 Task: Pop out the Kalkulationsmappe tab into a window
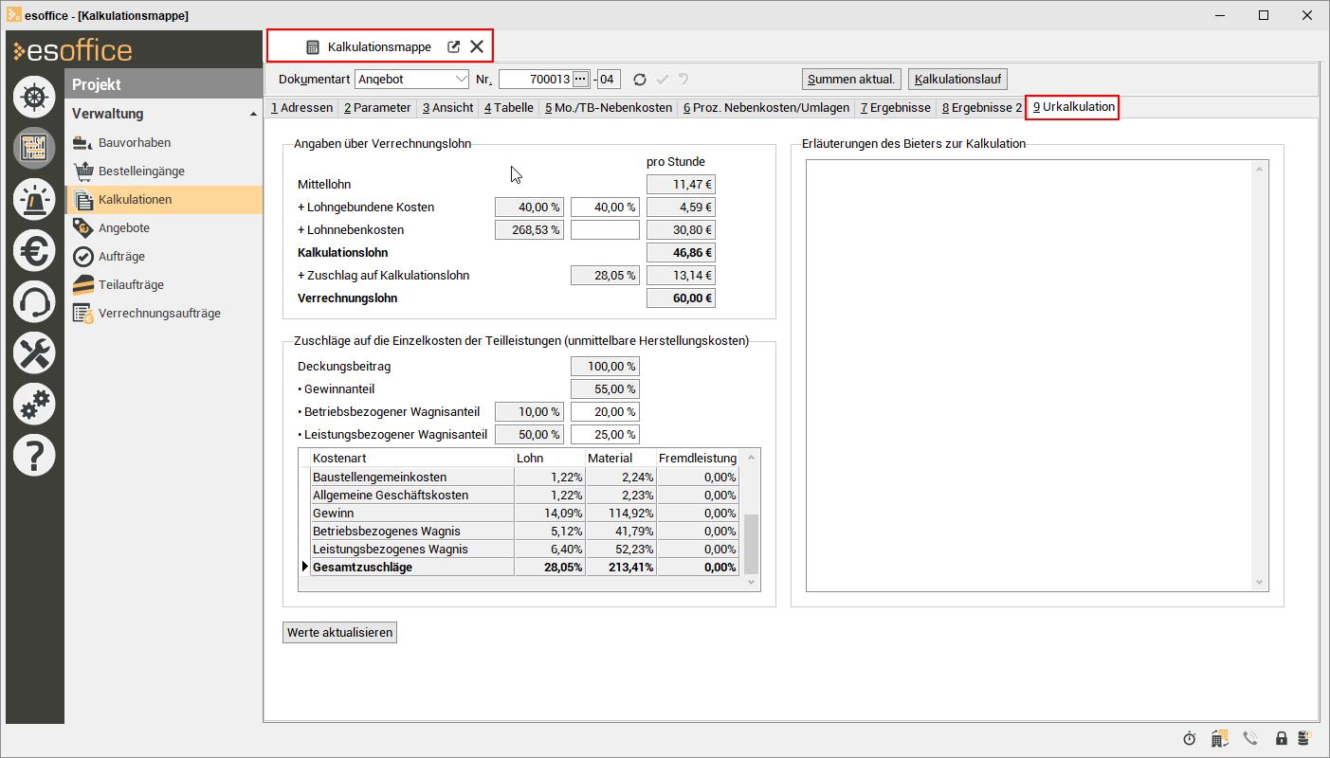coord(453,46)
